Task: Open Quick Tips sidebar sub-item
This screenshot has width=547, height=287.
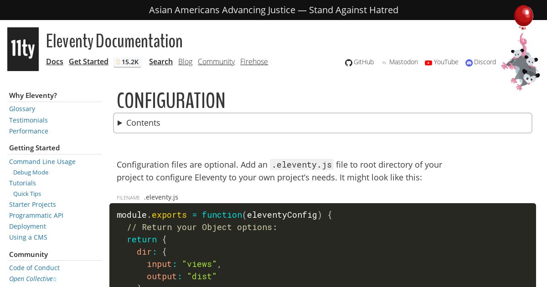Action: point(27,194)
